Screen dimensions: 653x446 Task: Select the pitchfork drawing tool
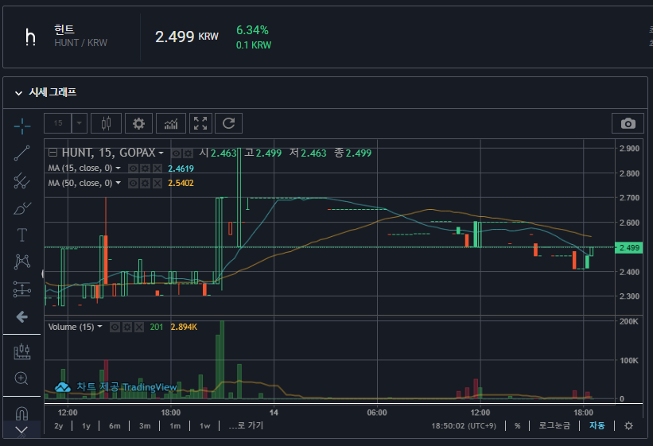(21, 180)
